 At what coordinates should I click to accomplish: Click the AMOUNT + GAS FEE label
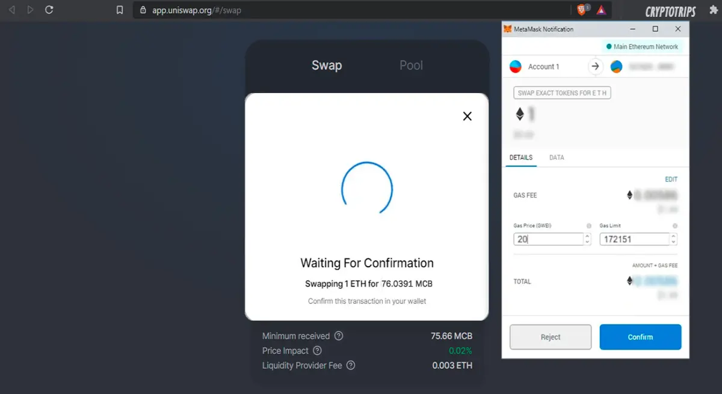click(x=655, y=265)
